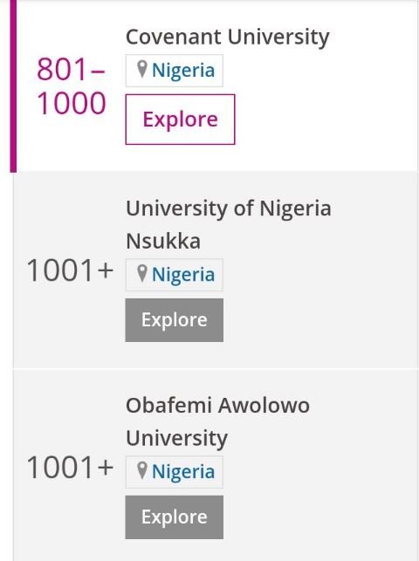Open the Nigeria link under Covenant University
The image size is (419, 561).
coord(183,70)
